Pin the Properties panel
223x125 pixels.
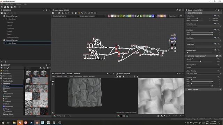coord(216,10)
